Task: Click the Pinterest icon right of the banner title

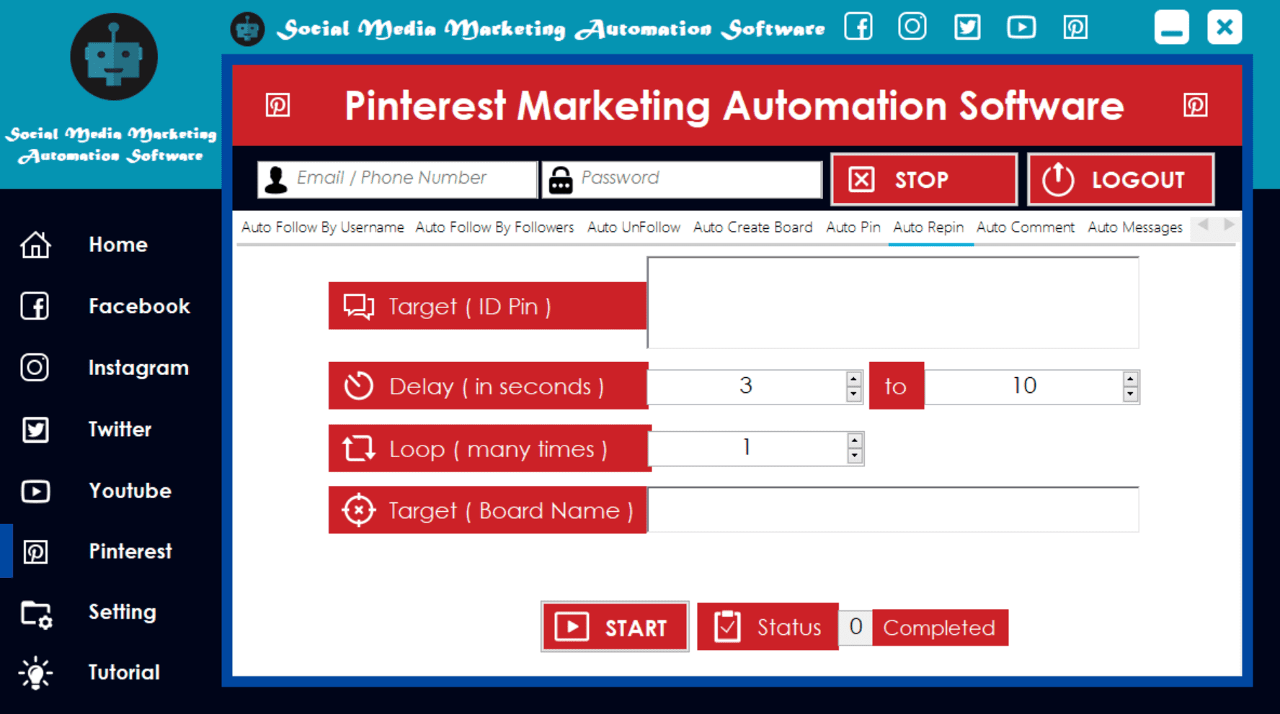Action: click(1196, 105)
